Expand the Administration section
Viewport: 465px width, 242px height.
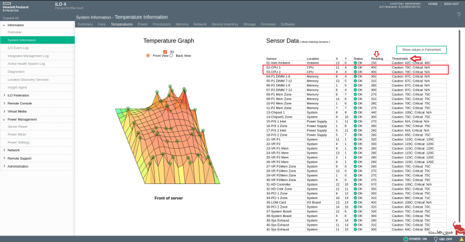click(4, 166)
